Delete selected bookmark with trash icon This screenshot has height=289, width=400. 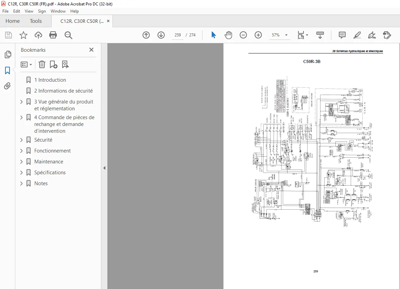(42, 64)
